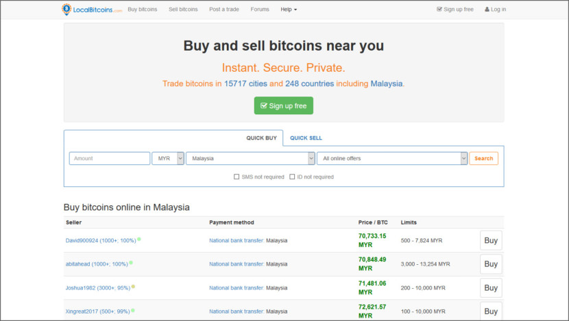Focus the Amount input field

tap(110, 158)
